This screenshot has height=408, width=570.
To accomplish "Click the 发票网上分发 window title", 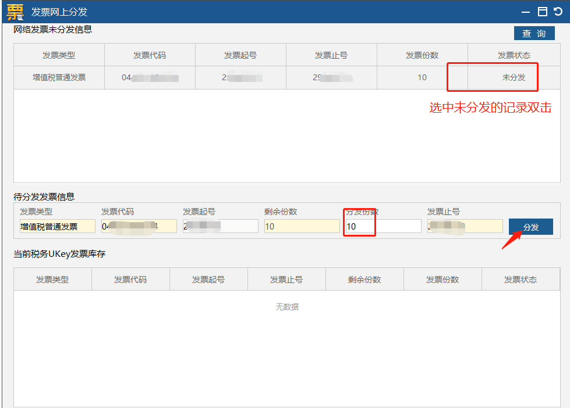I will (x=59, y=12).
